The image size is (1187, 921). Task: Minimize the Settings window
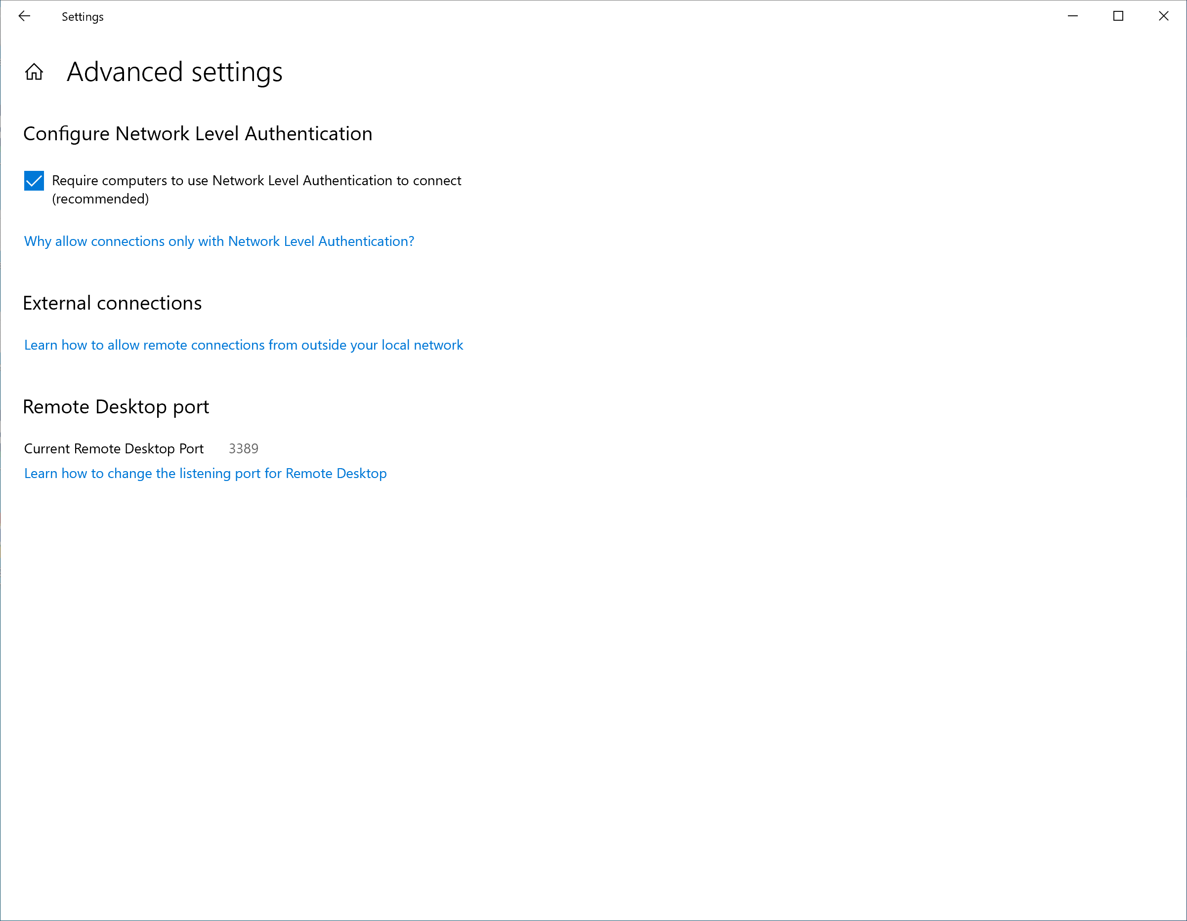(1072, 16)
